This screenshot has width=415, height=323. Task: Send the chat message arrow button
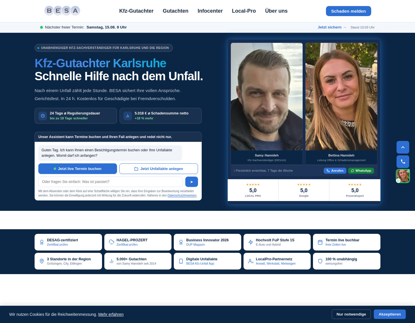click(x=192, y=182)
